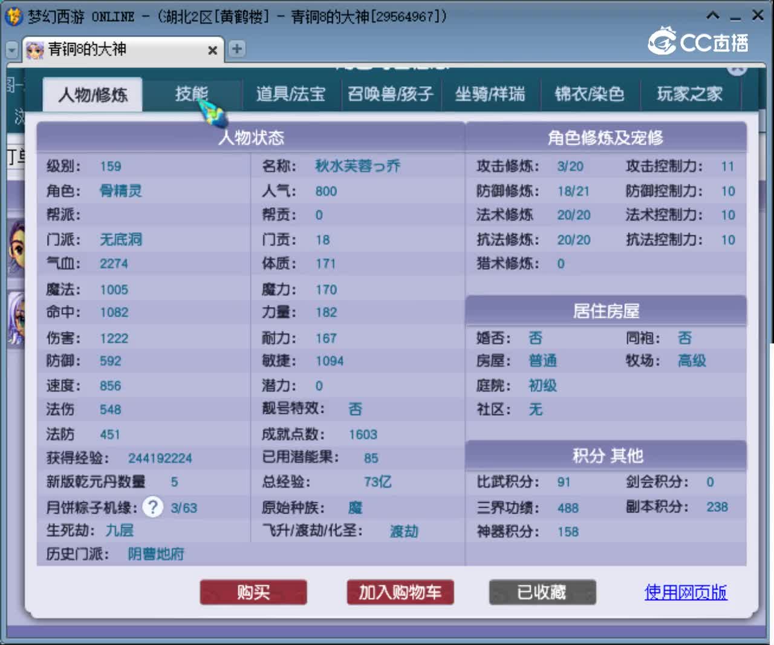774x645 pixels.
Task: Open the 召唤兽/孩子 tab
Action: [x=391, y=94]
